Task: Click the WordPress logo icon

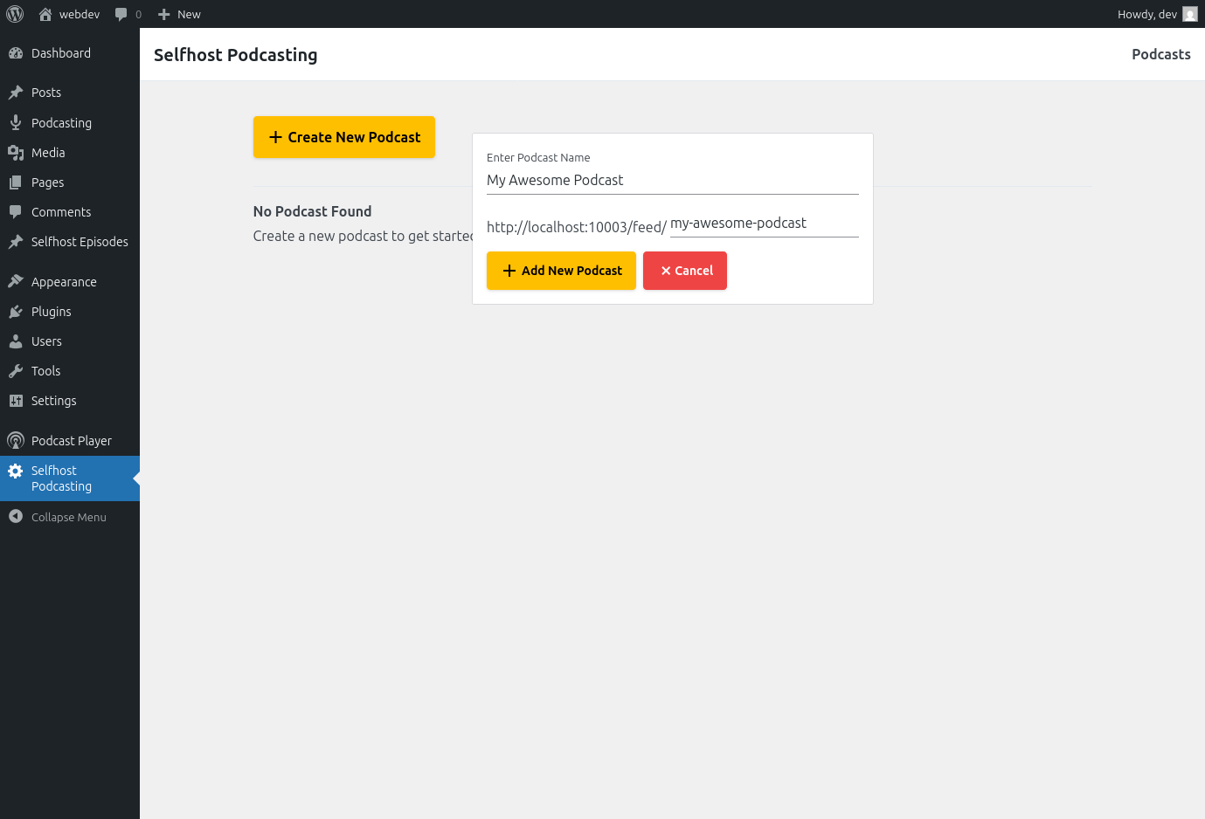Action: 15,14
